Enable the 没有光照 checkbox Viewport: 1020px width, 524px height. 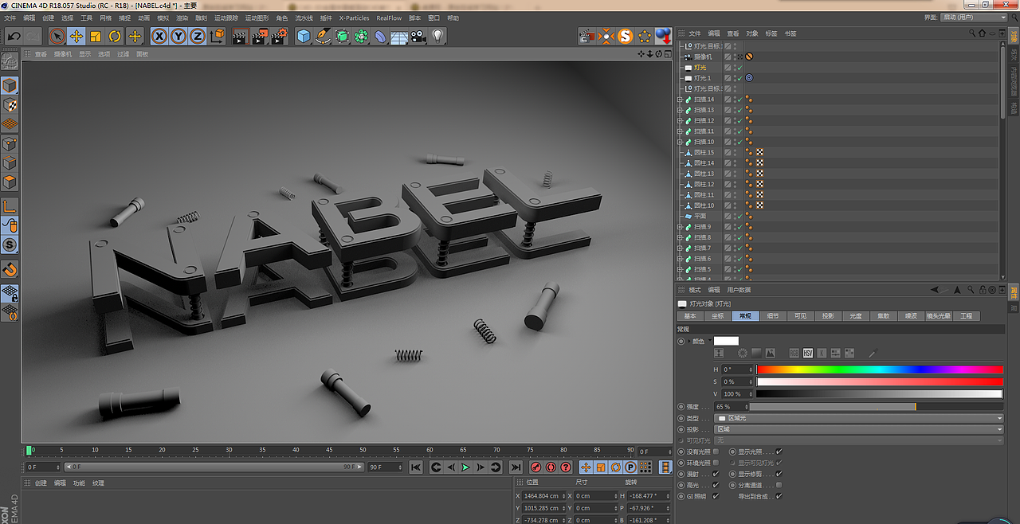pyautogui.click(x=716, y=452)
